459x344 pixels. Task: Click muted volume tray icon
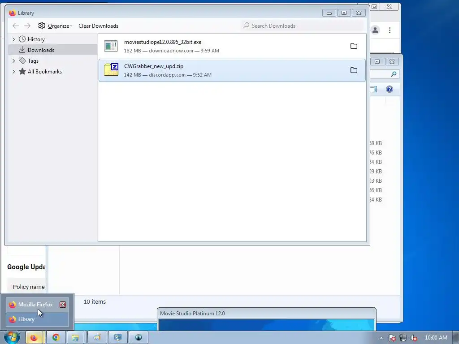pyautogui.click(x=414, y=338)
